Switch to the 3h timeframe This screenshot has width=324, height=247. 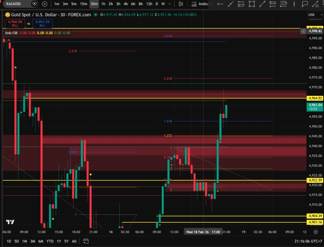click(118, 4)
